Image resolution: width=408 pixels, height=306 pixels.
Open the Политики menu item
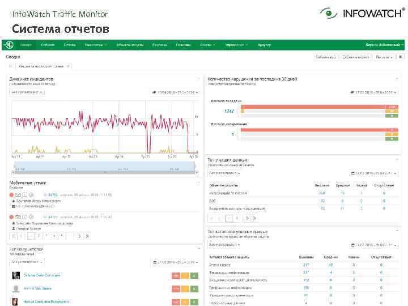[183, 45]
